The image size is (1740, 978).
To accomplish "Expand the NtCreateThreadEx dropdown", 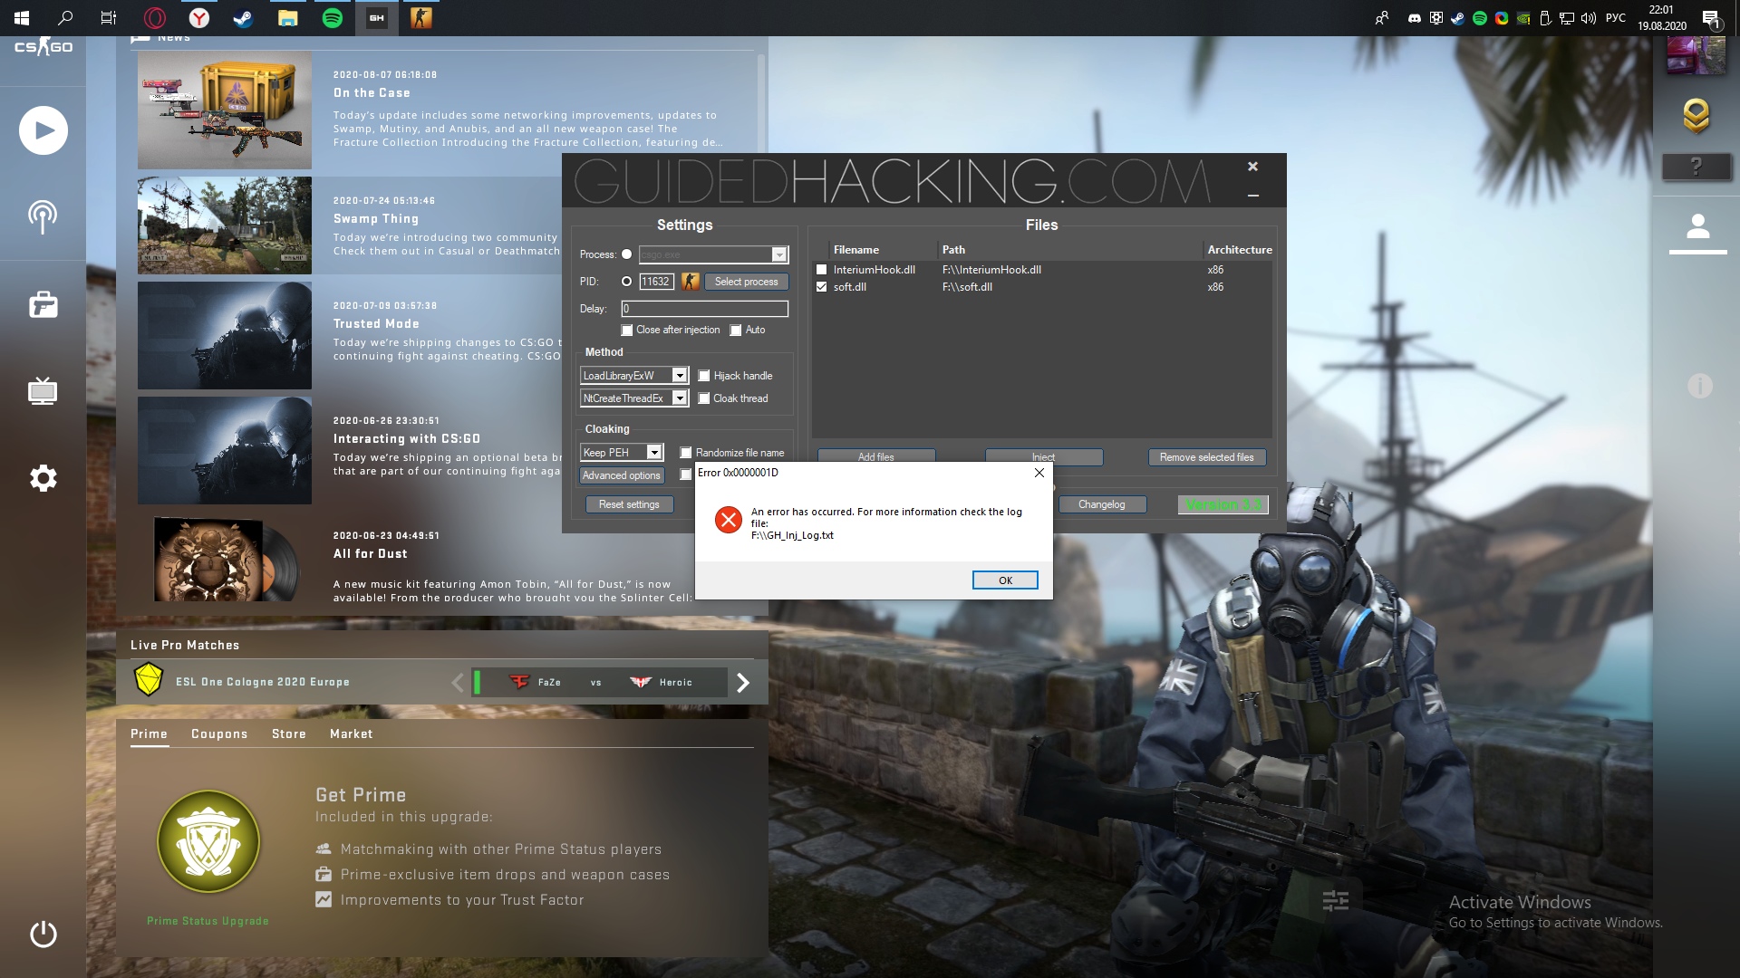I will click(679, 398).
